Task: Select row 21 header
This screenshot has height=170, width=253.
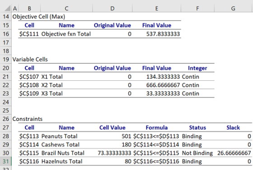Action: [6, 77]
